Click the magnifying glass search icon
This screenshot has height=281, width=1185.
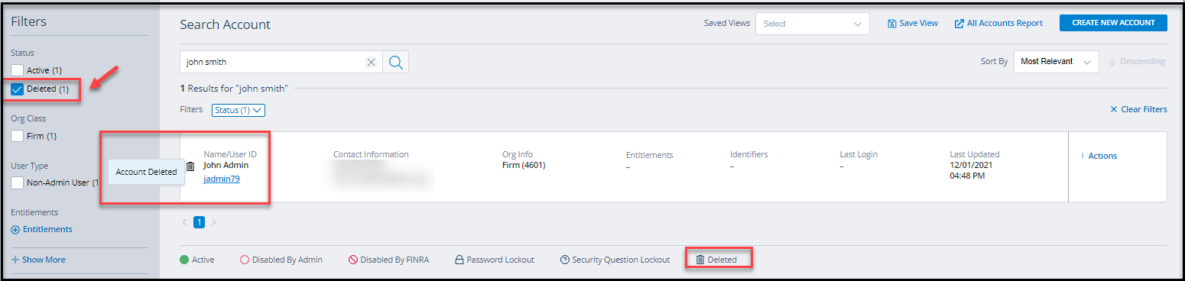coord(395,62)
